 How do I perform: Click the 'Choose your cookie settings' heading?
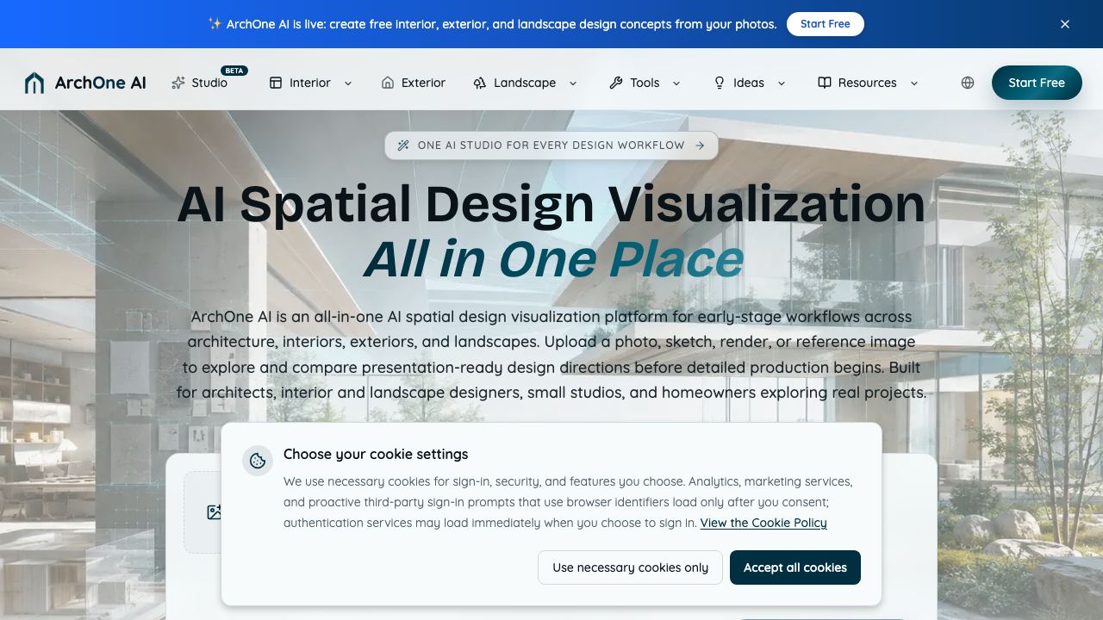tap(376, 454)
